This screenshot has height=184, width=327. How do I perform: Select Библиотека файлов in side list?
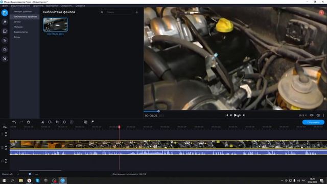25,16
